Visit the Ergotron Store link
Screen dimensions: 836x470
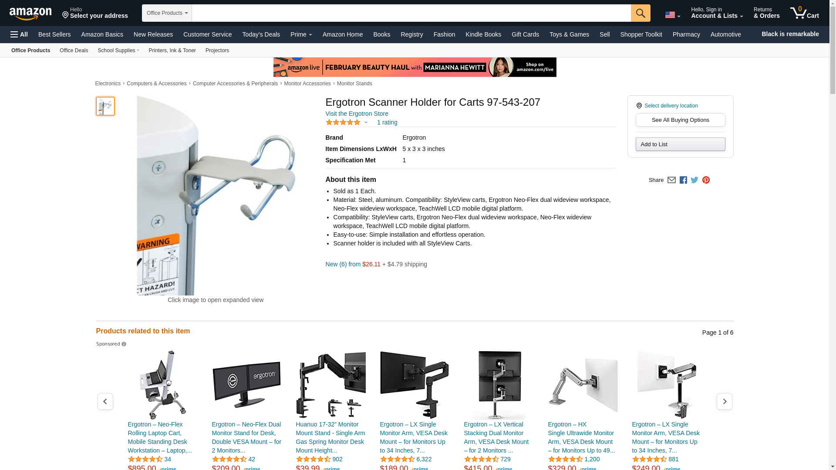[357, 114]
